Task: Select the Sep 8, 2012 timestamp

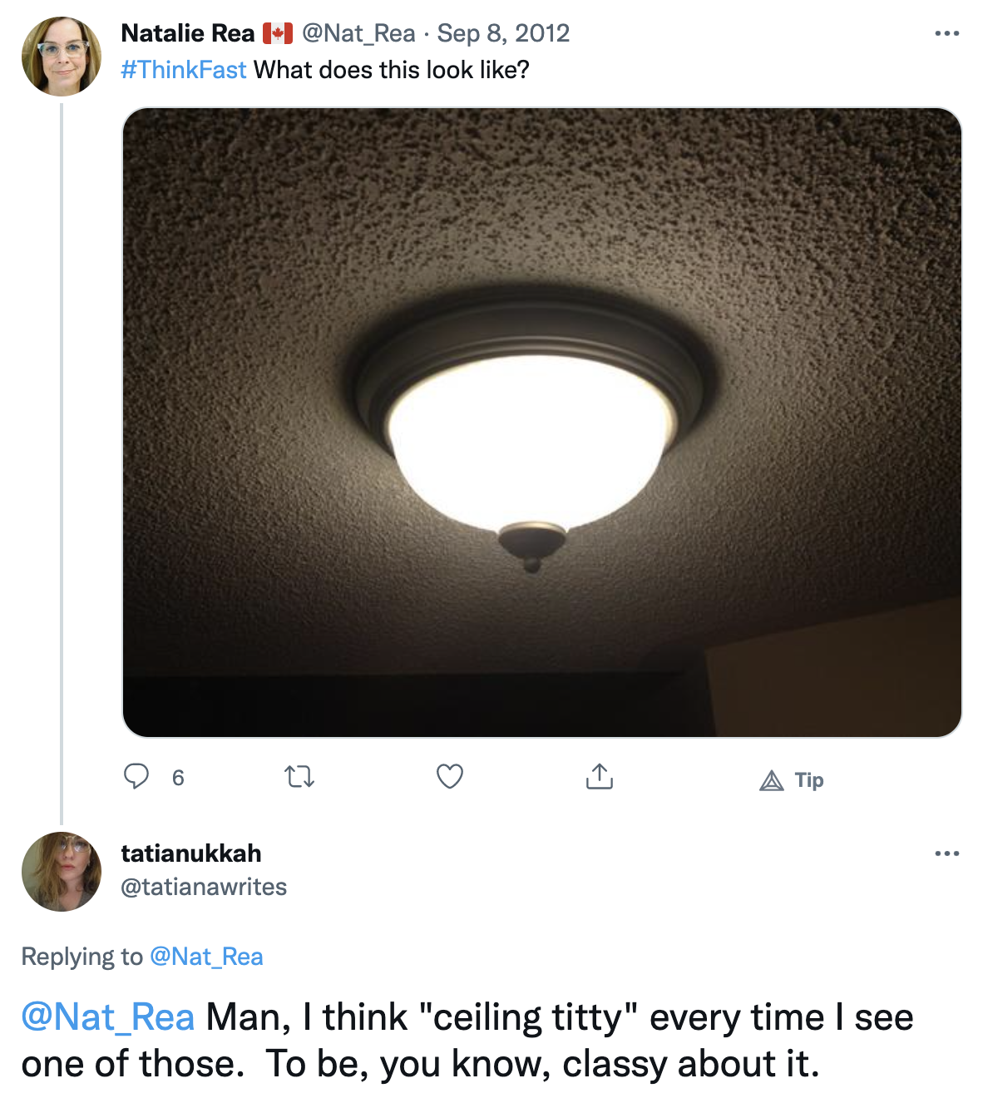Action: click(x=502, y=33)
